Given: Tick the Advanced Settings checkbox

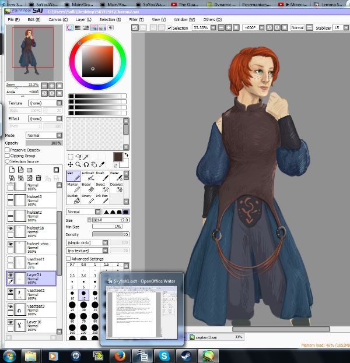Looking at the screenshot, I should click(x=69, y=259).
